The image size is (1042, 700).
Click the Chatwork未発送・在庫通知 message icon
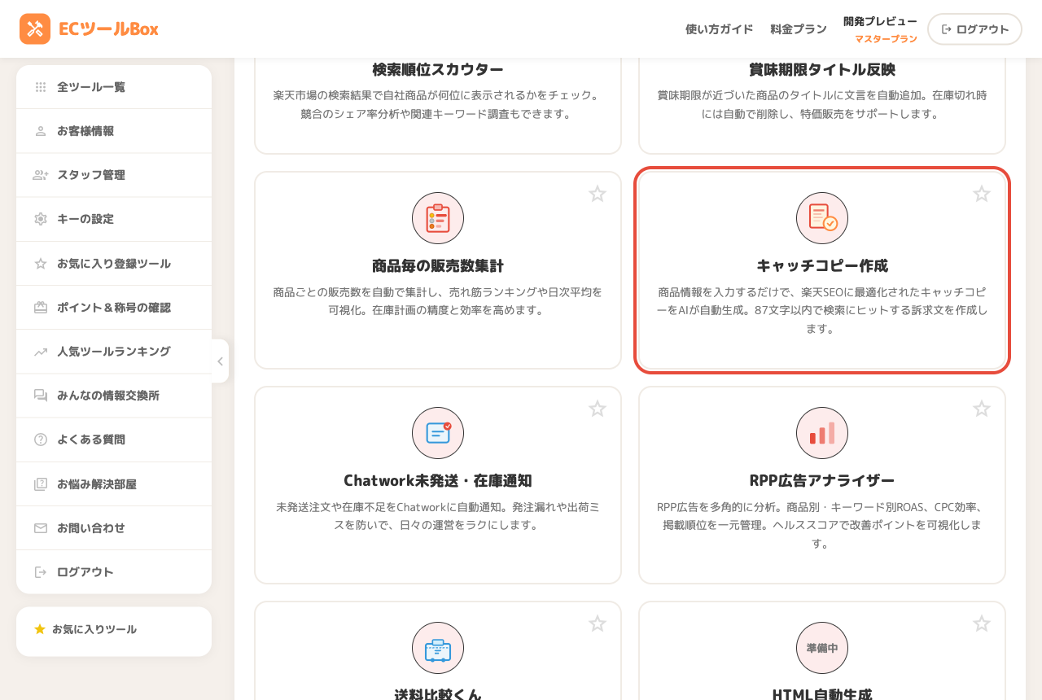pos(438,433)
